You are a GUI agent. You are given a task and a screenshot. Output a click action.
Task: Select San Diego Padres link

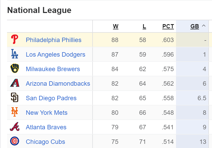coord(51,98)
